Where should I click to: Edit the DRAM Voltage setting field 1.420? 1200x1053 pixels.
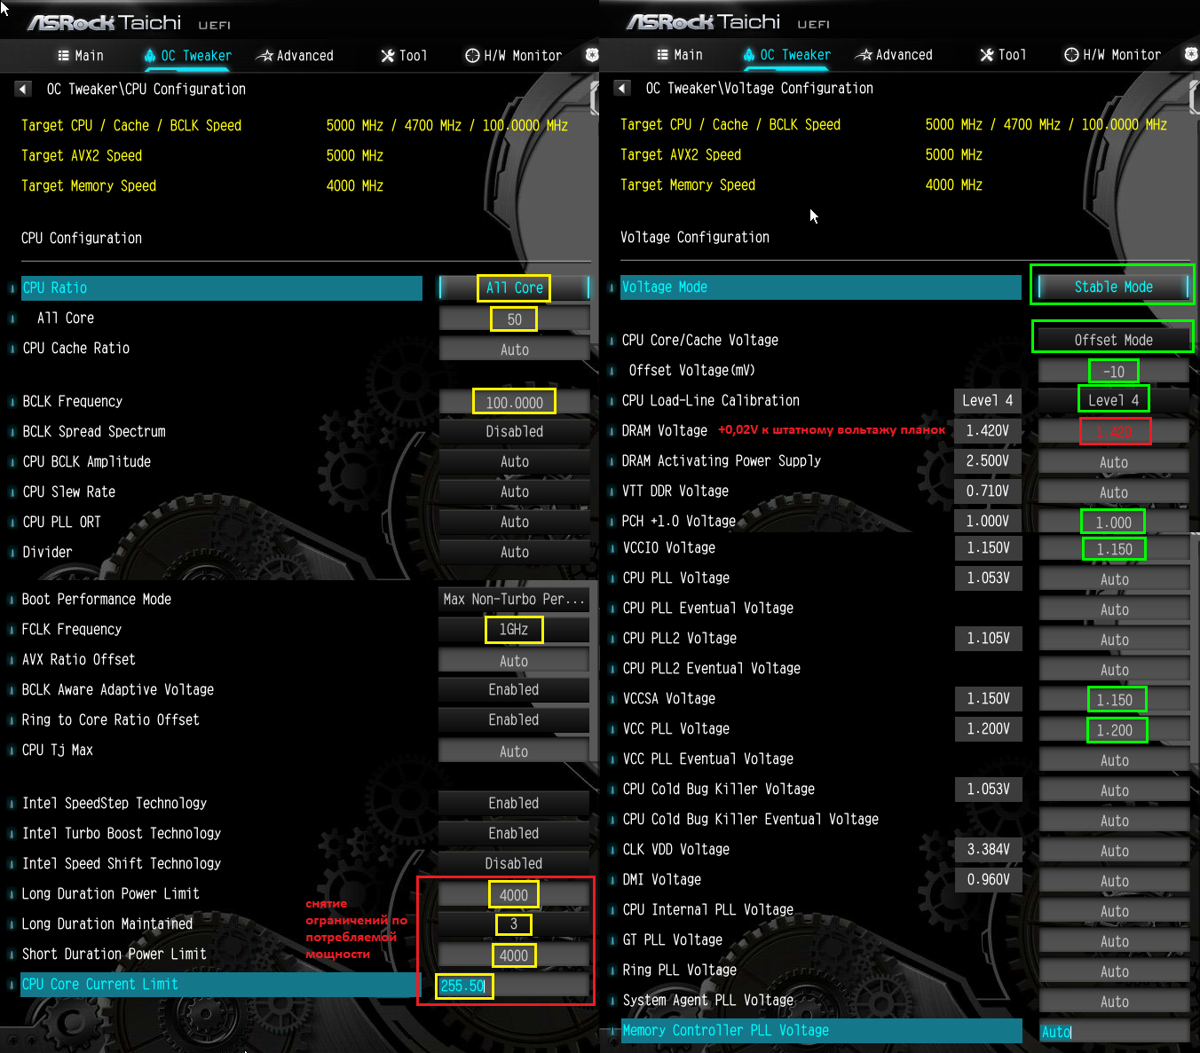1113,432
